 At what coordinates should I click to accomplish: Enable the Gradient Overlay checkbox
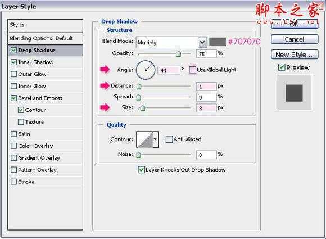[x=13, y=158]
